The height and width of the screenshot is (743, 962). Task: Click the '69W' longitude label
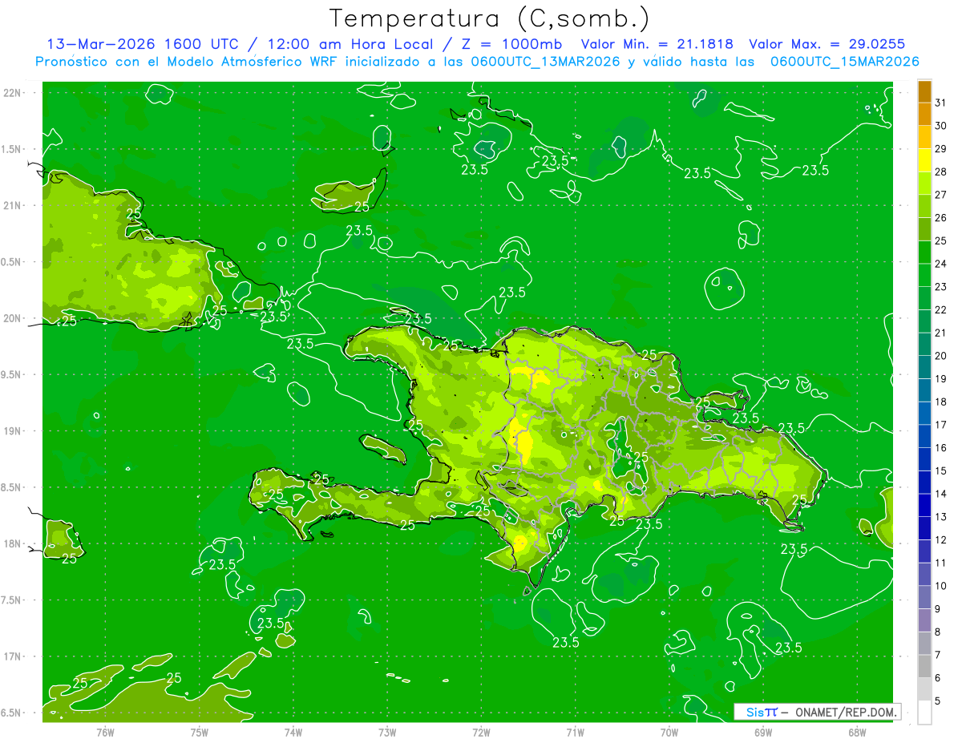762,732
